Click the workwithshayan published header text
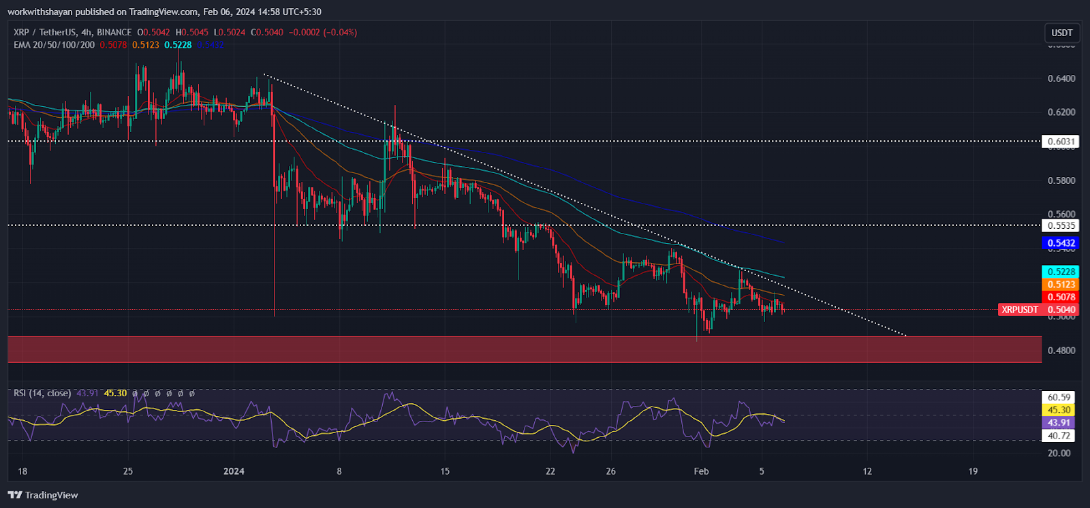The height and width of the screenshot is (508, 1090). 164,12
